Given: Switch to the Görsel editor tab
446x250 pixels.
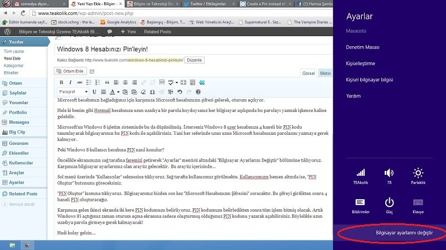Looking at the screenshot, I should point(308,73).
